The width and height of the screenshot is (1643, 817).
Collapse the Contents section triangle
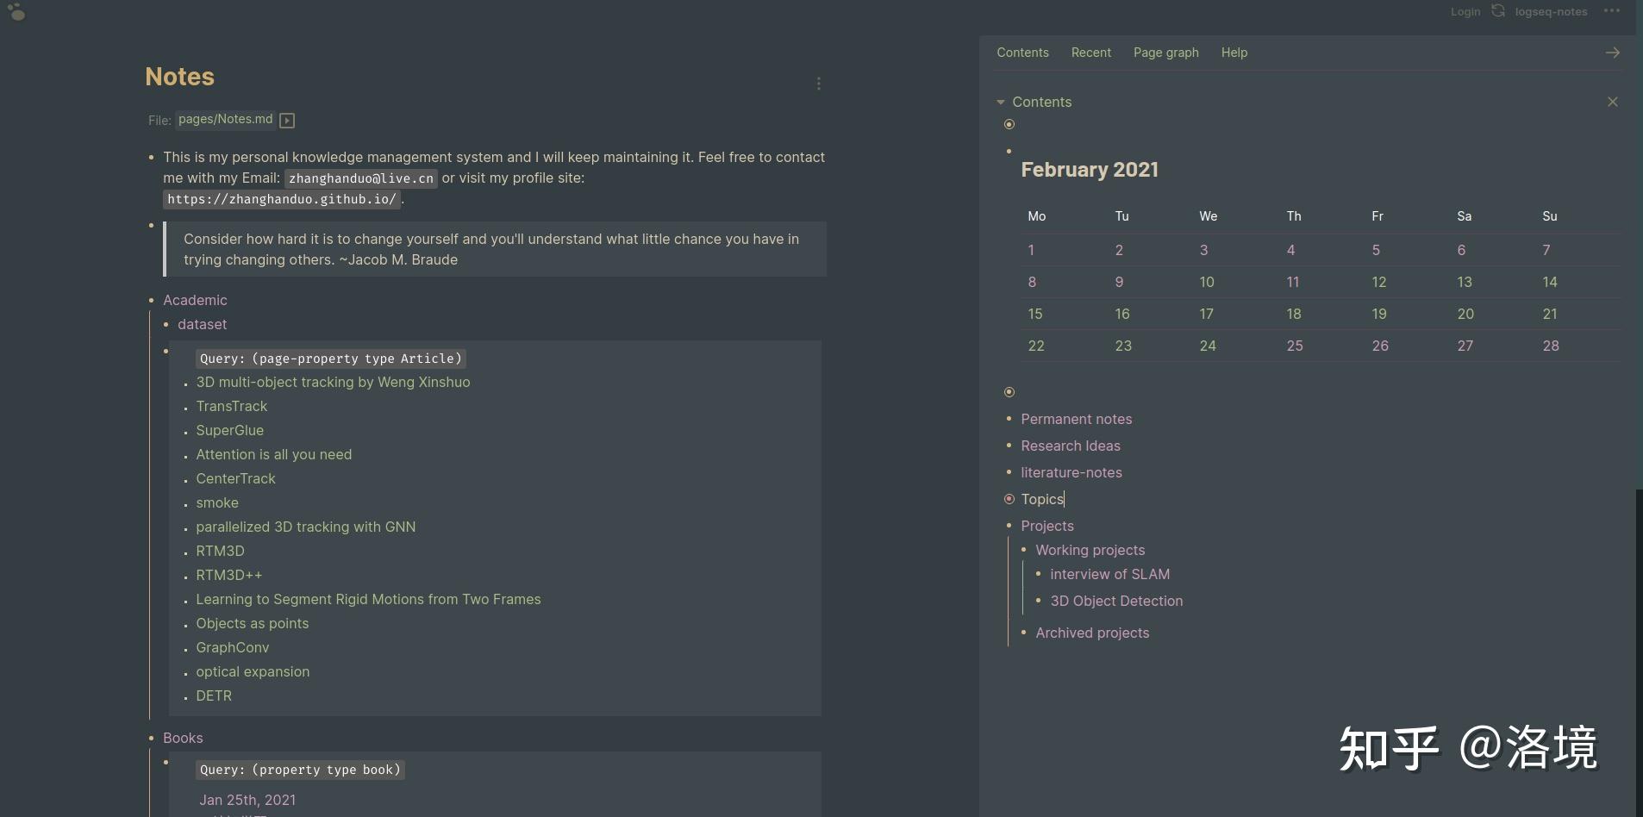1001,102
